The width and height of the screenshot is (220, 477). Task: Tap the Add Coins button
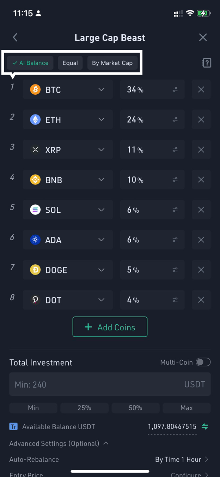110,327
